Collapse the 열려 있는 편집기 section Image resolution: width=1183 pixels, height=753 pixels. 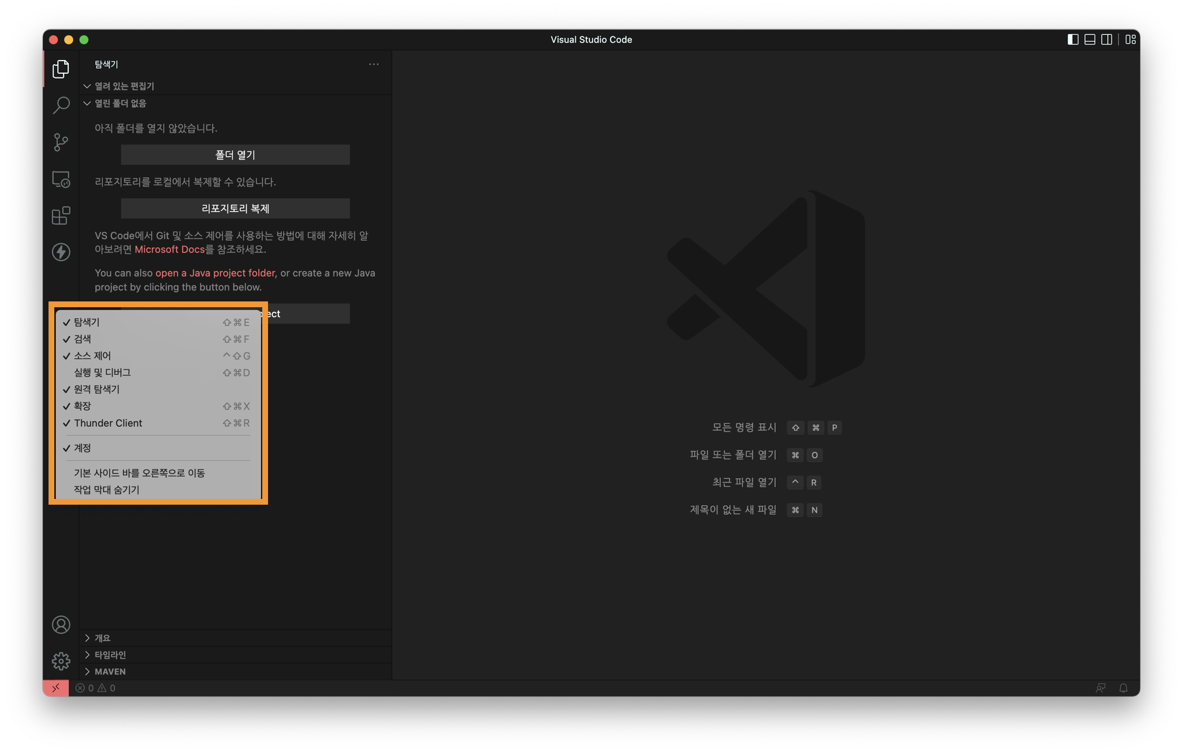124,86
